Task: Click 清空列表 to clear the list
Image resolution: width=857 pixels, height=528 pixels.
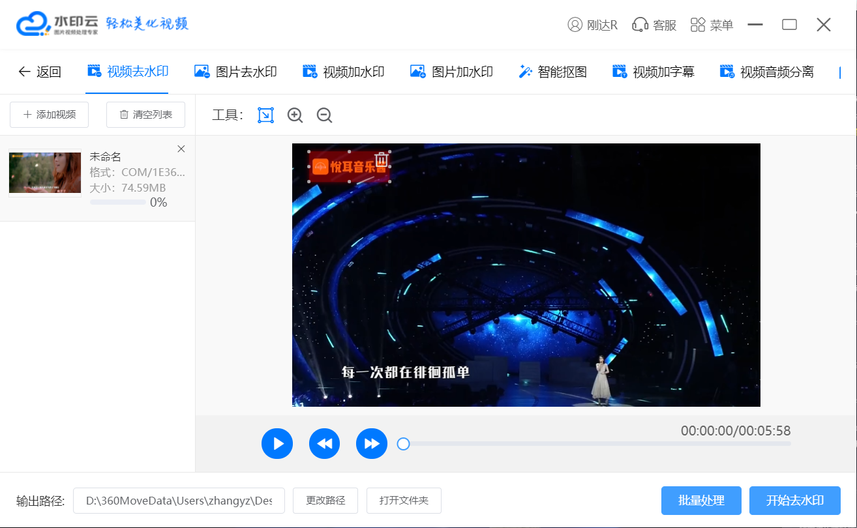Action: coord(145,115)
